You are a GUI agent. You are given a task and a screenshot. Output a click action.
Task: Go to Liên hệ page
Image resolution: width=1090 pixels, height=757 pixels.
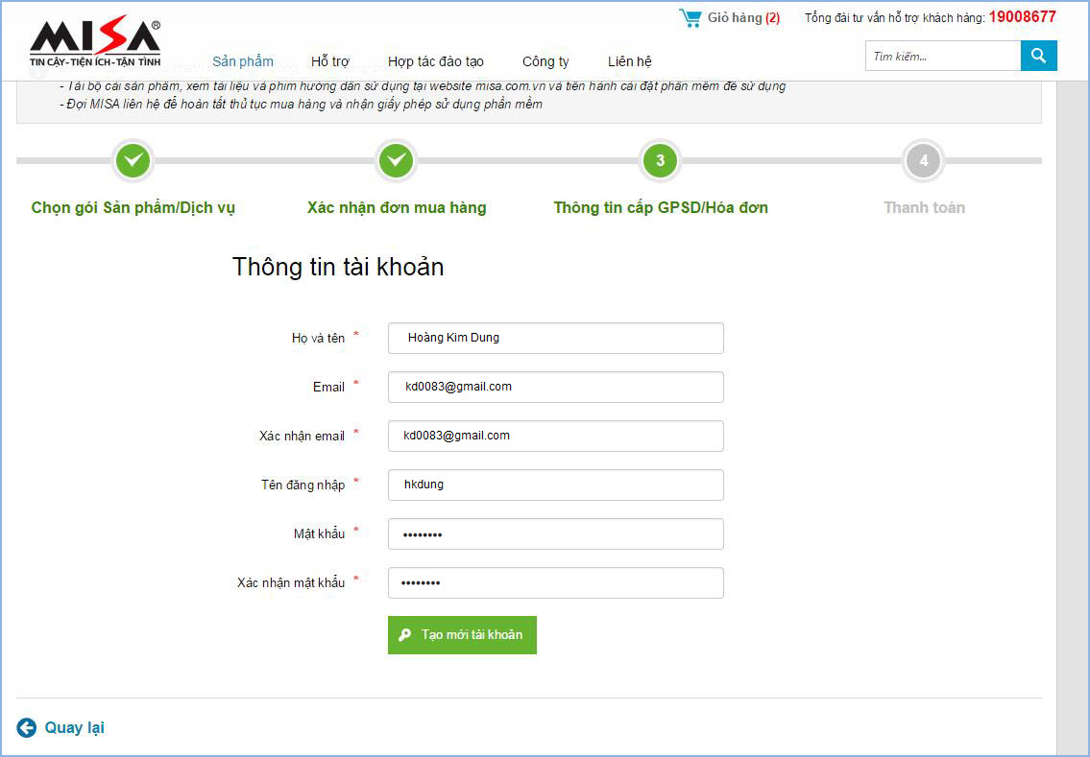coord(630,61)
